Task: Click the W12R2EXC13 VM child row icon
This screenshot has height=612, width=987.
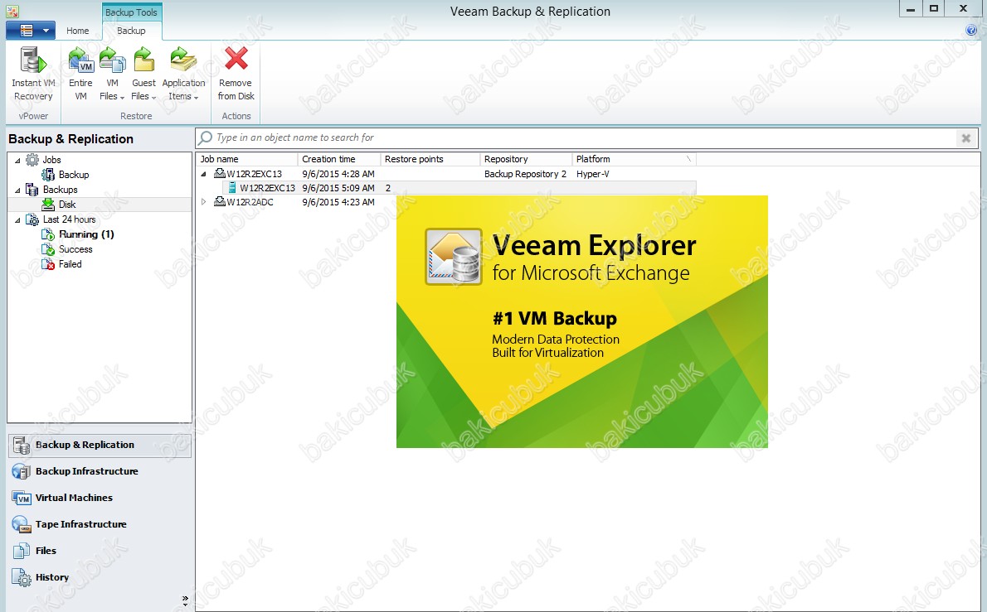Action: tap(232, 187)
